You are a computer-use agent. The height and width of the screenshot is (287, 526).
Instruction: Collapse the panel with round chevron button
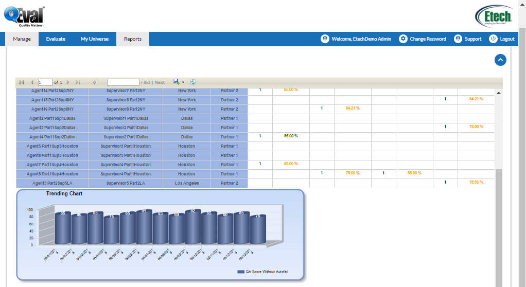coord(500,60)
